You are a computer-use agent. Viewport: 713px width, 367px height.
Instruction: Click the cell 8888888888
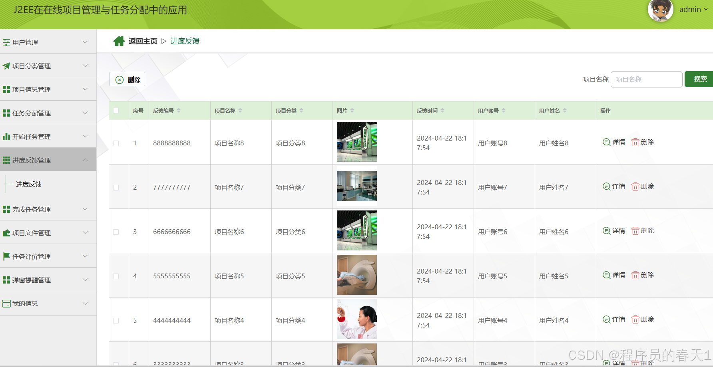[x=172, y=143]
